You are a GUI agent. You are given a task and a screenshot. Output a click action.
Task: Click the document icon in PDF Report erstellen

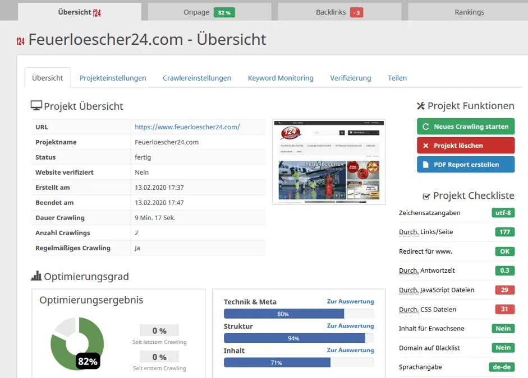click(x=426, y=165)
